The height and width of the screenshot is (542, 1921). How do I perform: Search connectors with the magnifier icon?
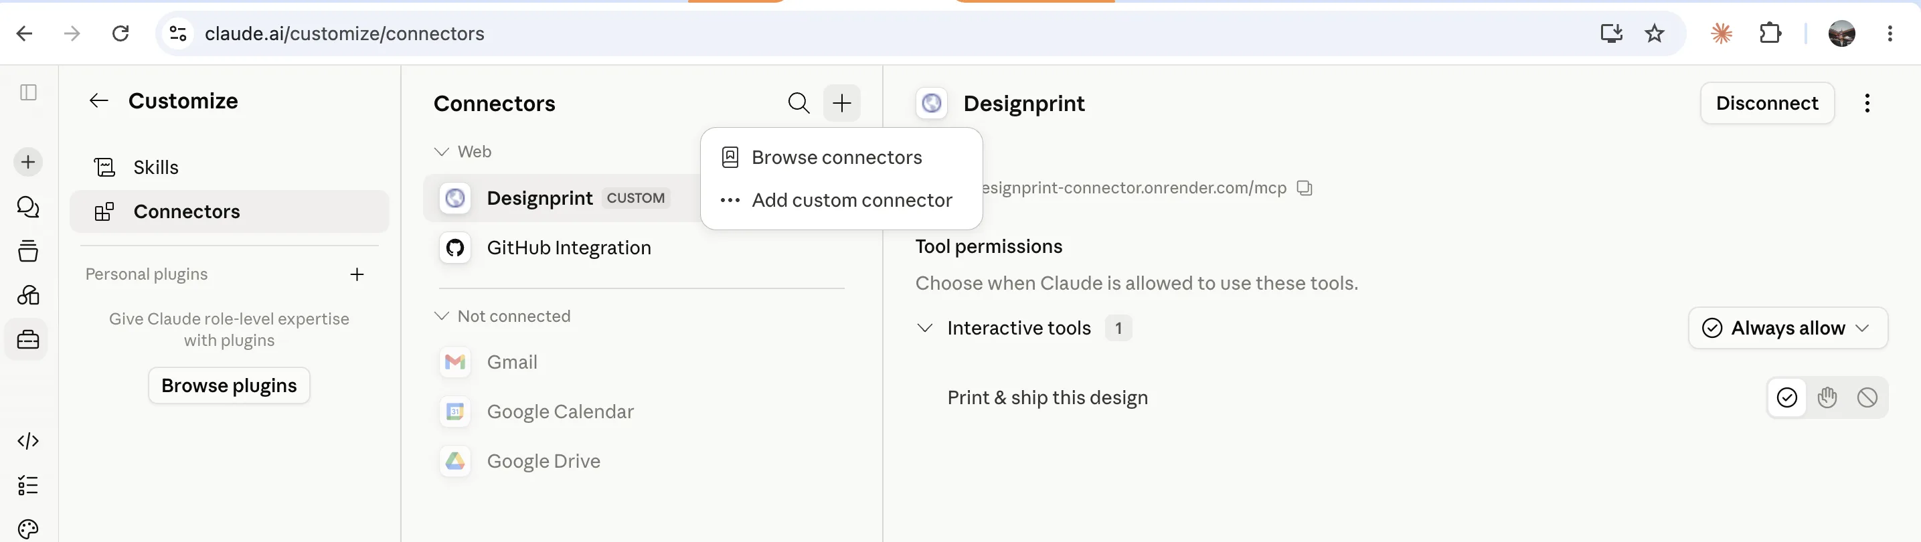tap(799, 103)
